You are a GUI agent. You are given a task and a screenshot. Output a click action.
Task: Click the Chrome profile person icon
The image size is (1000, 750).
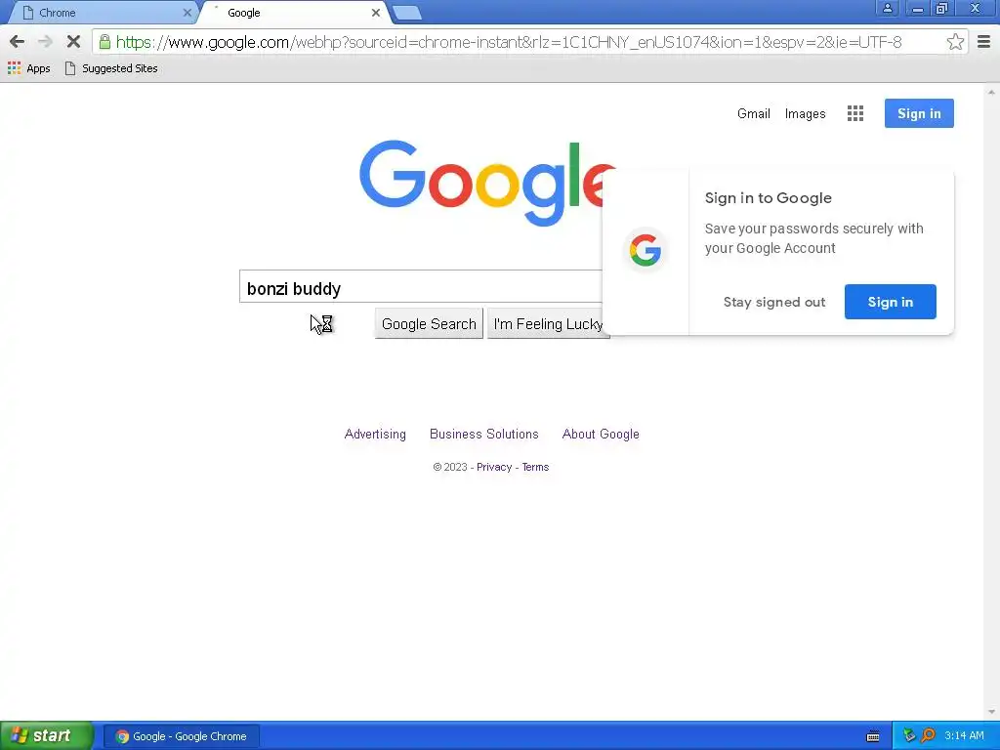click(x=887, y=8)
